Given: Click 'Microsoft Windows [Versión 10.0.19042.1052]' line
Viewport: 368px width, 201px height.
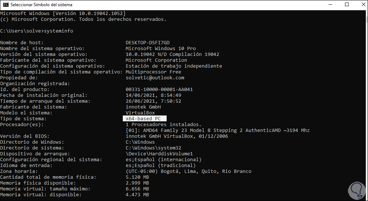Looking at the screenshot, I should point(63,14).
